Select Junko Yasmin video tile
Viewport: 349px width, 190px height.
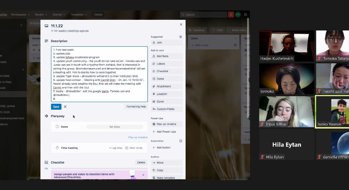click(332, 112)
